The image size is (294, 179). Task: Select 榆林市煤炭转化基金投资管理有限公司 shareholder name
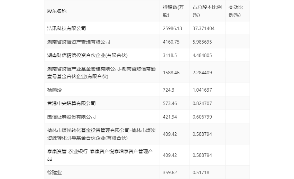click(101, 134)
